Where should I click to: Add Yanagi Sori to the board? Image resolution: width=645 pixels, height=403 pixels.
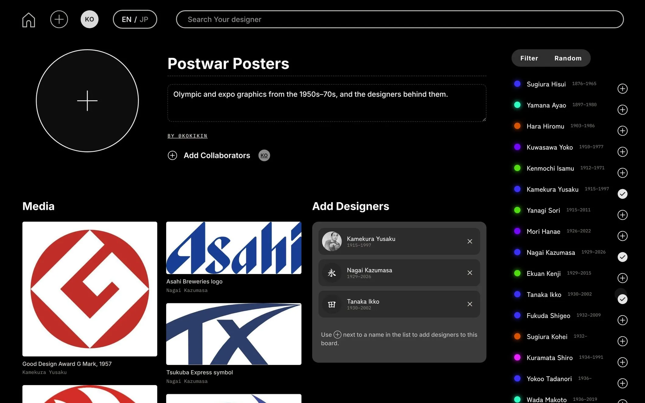point(622,215)
